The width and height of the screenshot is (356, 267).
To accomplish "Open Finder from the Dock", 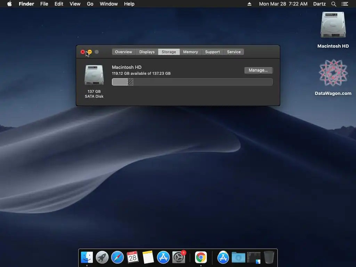I will [x=87, y=257].
